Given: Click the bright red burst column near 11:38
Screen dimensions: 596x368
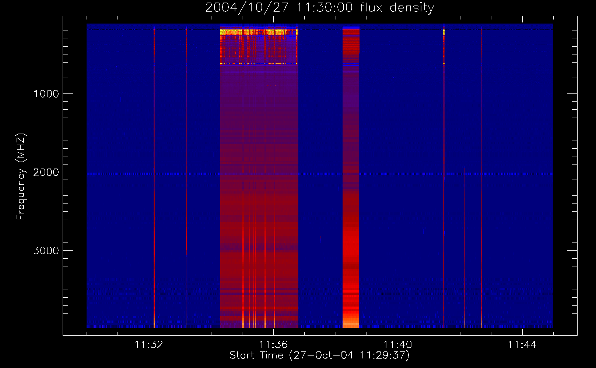Looking at the screenshot, I should point(351,177).
